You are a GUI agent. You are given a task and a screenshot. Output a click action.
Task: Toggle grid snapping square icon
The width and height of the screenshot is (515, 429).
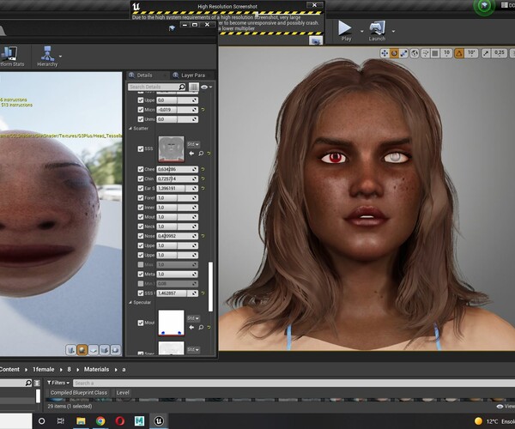pyautogui.click(x=435, y=53)
